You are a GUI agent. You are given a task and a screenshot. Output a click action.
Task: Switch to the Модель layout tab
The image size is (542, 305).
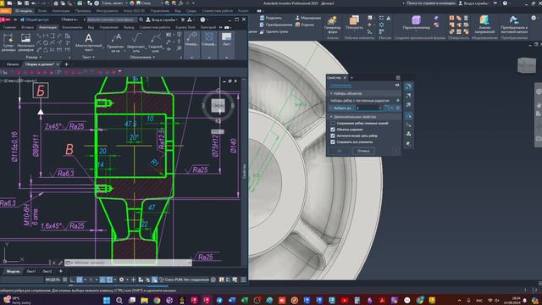coord(14,271)
